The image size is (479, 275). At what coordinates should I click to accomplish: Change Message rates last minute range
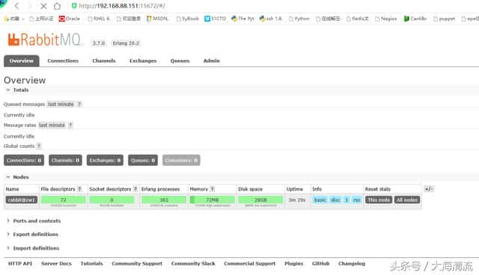pos(52,125)
